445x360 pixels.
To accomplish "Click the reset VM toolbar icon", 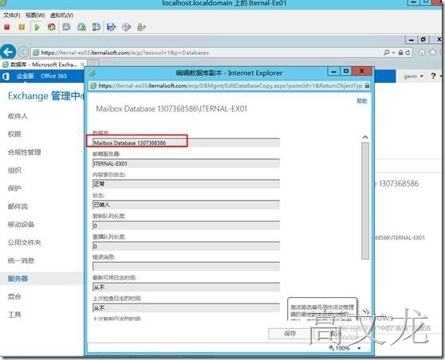I will (x=52, y=27).
